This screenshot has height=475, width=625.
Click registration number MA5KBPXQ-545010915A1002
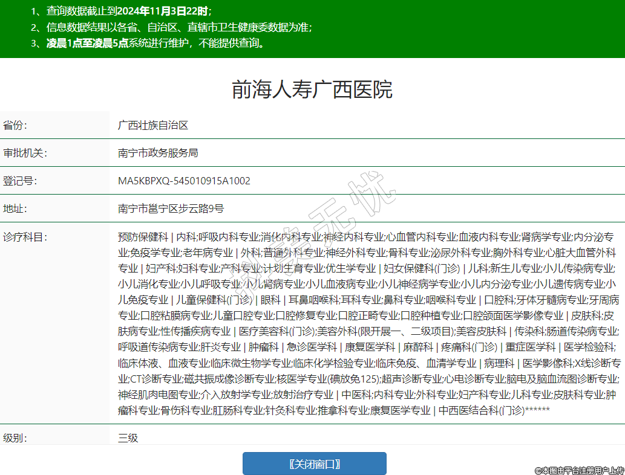184,181
